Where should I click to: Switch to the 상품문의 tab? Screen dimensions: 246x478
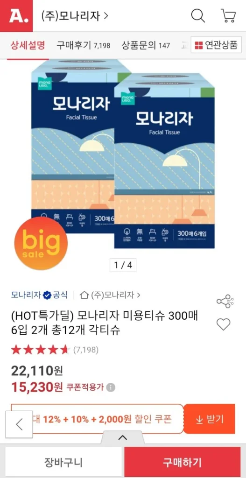(146, 46)
